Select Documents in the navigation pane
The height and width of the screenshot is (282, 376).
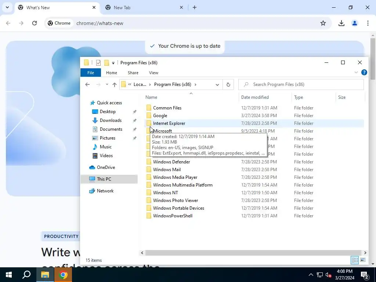(x=111, y=129)
